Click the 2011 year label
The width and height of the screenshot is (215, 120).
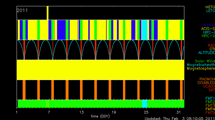[22, 10]
